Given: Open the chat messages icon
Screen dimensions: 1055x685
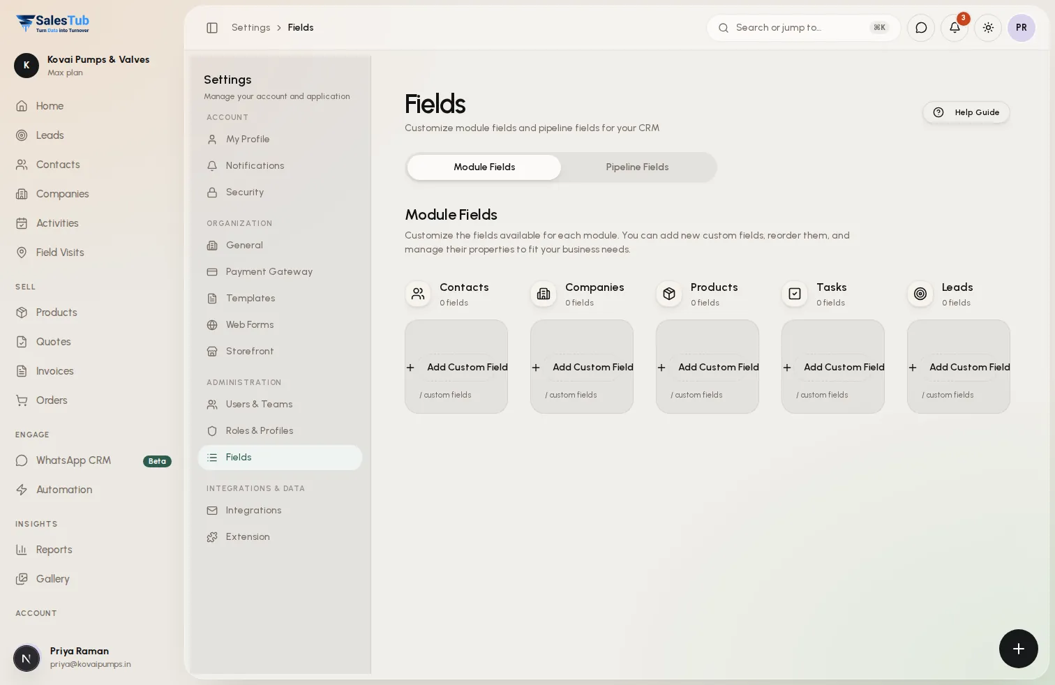Looking at the screenshot, I should coord(921,28).
